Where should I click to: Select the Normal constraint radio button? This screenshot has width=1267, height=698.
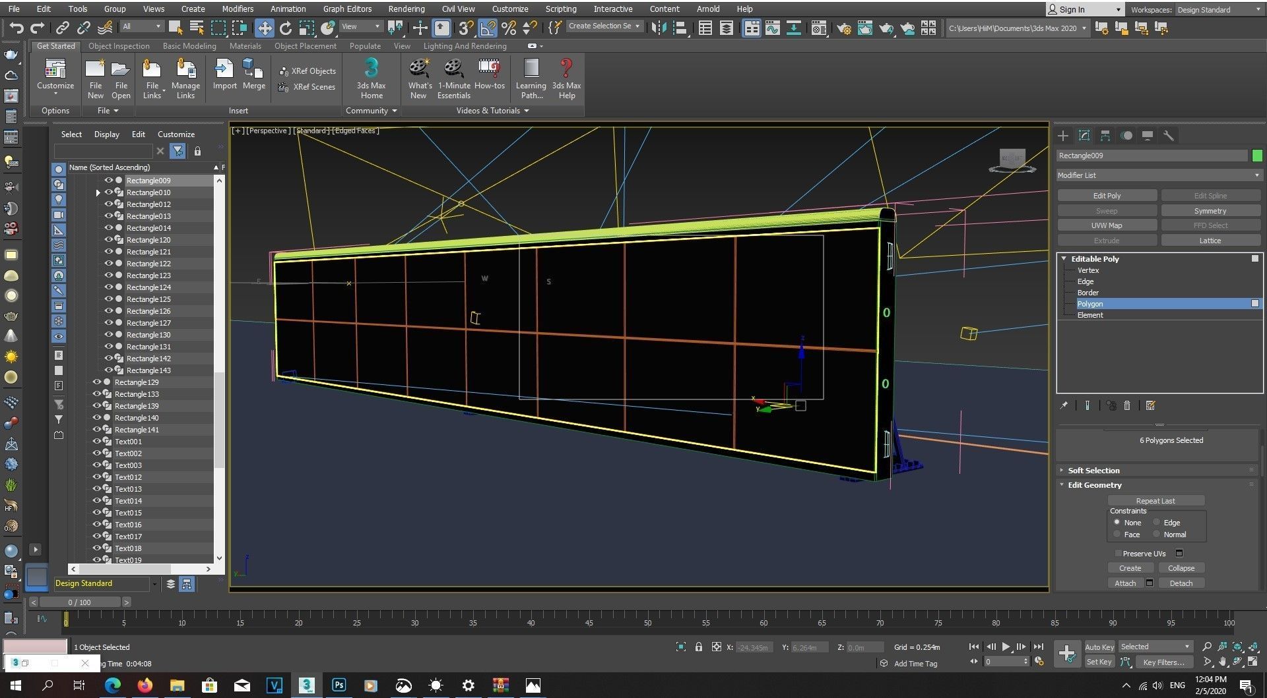(1156, 534)
